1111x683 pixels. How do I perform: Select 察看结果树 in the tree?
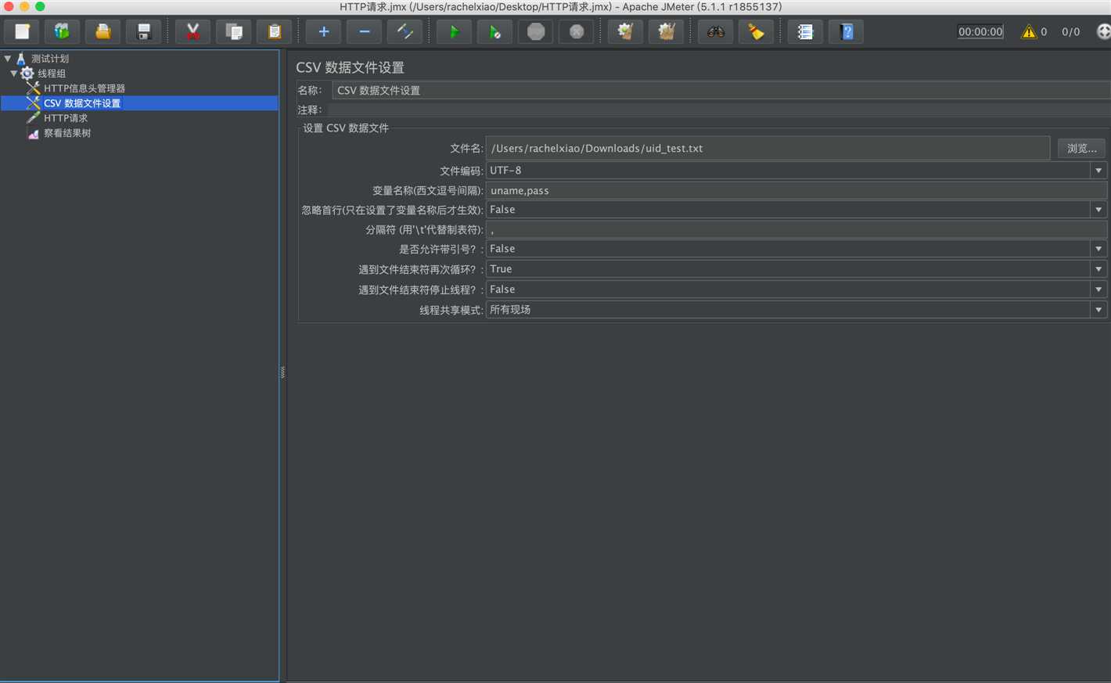[67, 133]
